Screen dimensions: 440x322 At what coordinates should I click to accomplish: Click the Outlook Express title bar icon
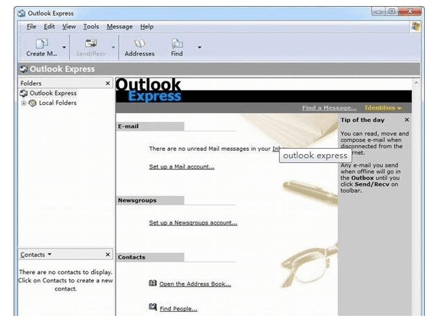[x=22, y=13]
